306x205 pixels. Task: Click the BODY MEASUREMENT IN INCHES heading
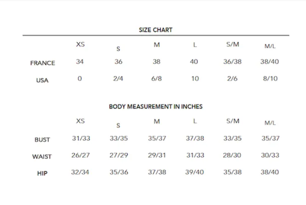point(156,106)
